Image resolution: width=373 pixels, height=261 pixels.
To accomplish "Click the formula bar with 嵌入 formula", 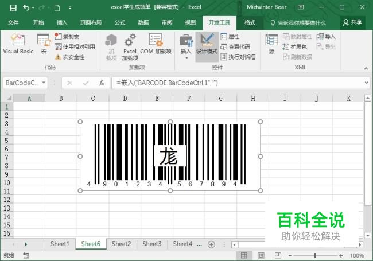I will click(238, 83).
